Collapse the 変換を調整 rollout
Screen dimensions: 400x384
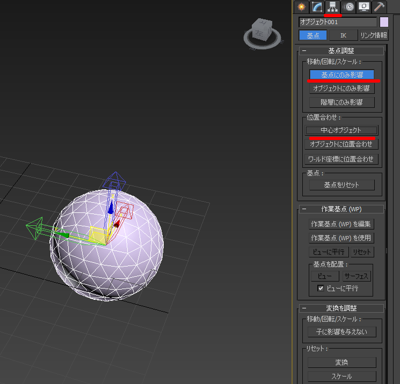304,308
